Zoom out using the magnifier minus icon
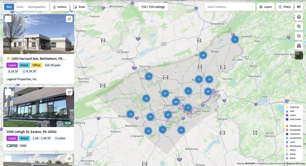306x166 pixels. 299,36
